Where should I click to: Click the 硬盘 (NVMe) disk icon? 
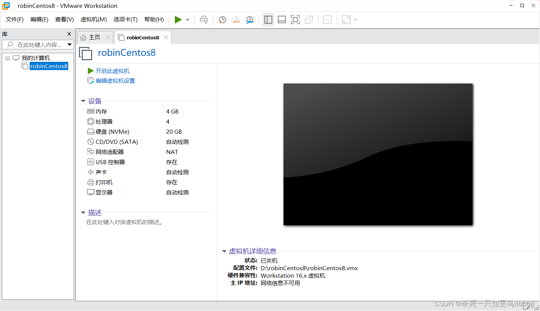(91, 132)
